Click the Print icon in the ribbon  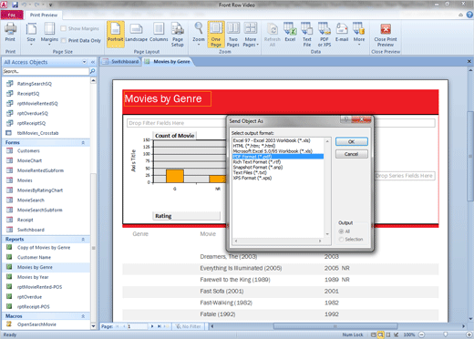coord(10,33)
